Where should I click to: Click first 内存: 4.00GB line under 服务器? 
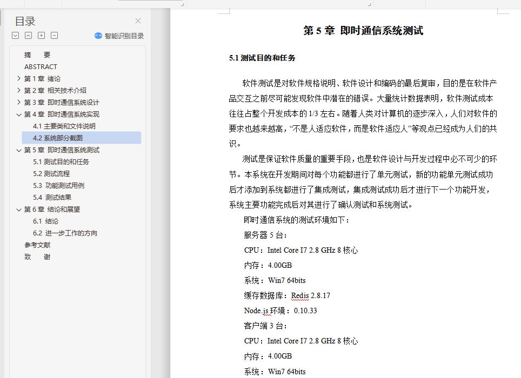268,266
